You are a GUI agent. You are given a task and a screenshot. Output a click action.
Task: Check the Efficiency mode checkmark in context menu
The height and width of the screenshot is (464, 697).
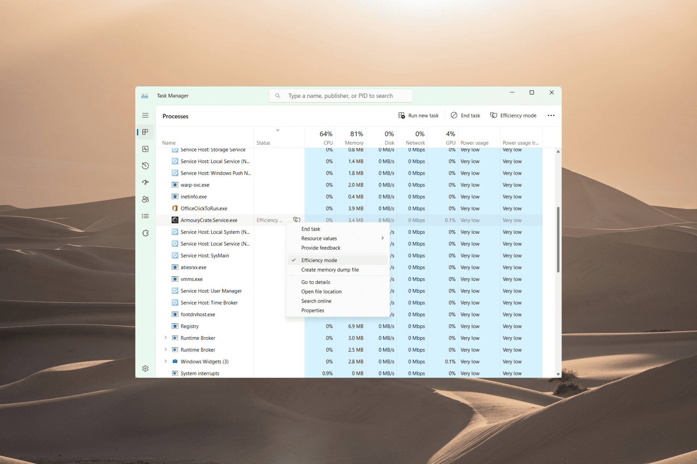[x=294, y=260]
